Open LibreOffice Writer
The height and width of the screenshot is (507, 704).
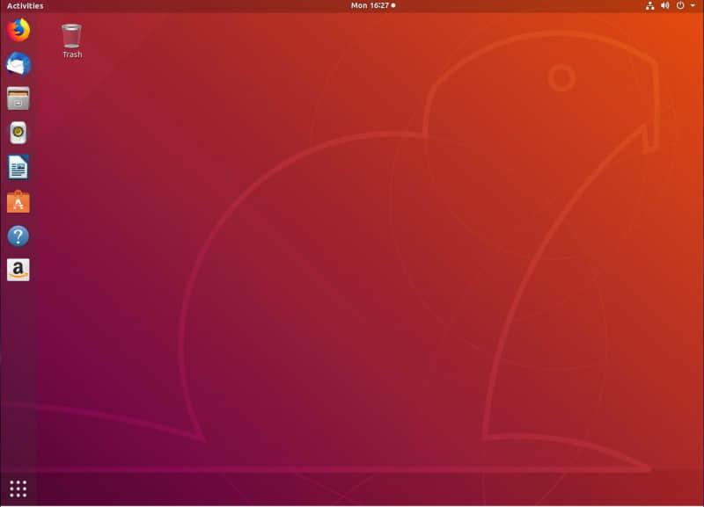(x=16, y=167)
